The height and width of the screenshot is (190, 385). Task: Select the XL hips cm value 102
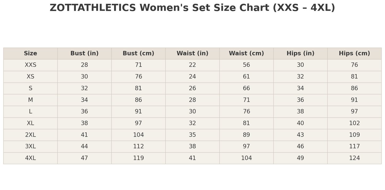(x=354, y=123)
